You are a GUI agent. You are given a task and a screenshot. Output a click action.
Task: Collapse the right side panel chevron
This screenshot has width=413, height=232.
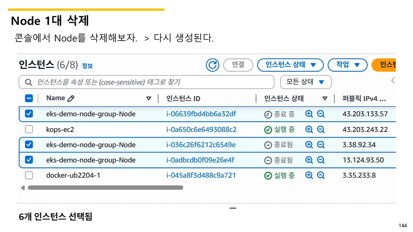pyautogui.click(x=392, y=80)
